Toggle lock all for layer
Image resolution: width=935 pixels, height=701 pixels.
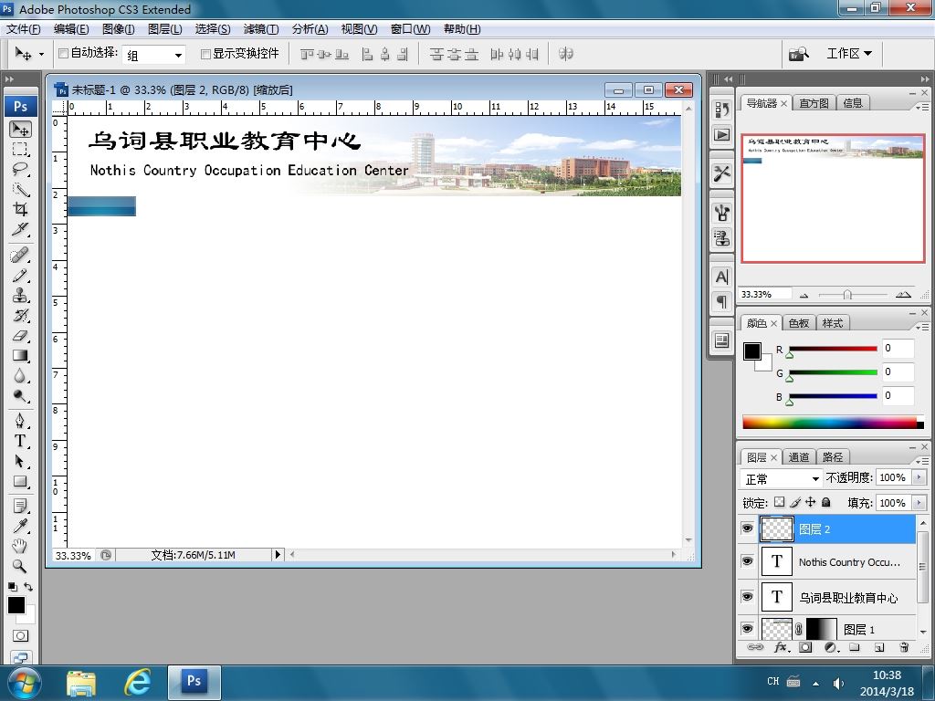click(x=825, y=502)
